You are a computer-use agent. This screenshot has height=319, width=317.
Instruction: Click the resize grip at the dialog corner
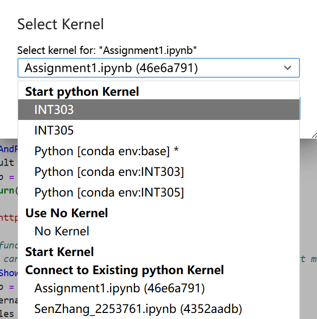click(x=313, y=135)
